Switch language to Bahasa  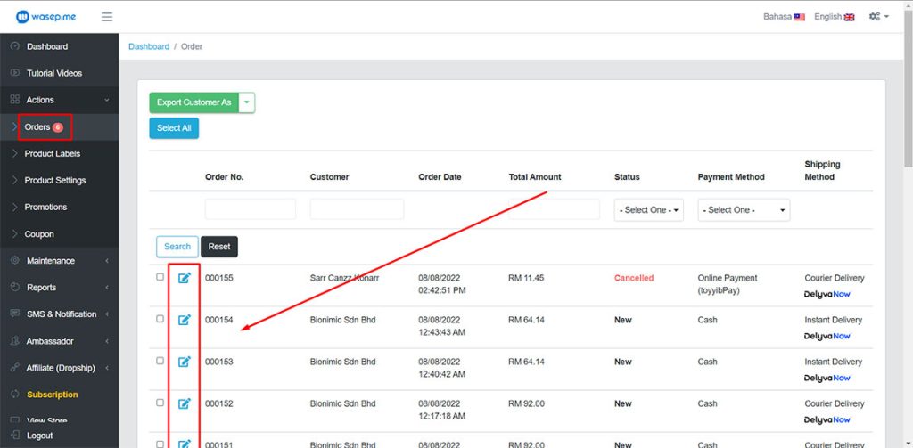click(784, 17)
